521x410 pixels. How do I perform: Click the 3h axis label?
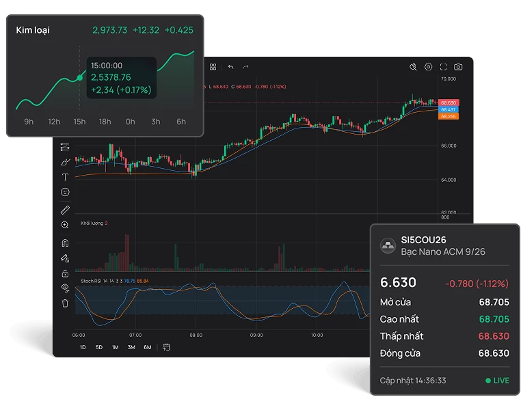(155, 122)
